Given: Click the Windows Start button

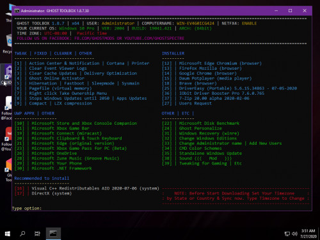Looking at the screenshot, I should [8, 234].
